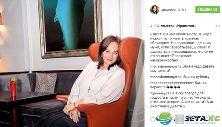
Task: Open manasianmargarita profile from 'Игра на публику' comment
Action: pos(166,77)
